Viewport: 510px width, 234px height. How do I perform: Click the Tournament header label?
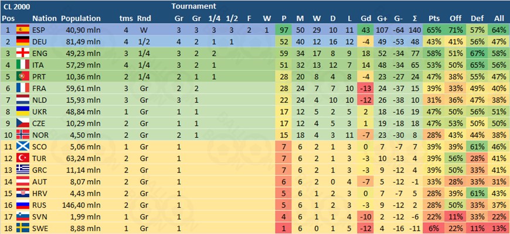pos(194,6)
